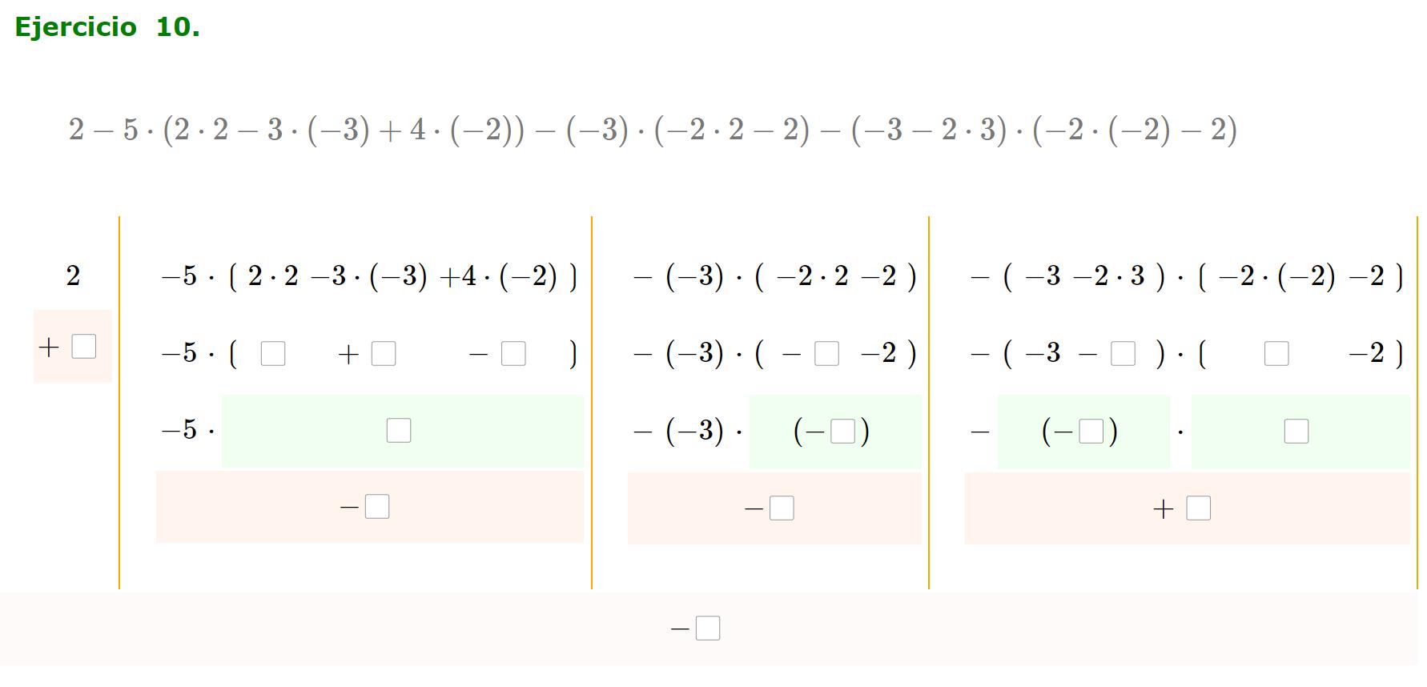1427x687 pixels.
Task: Select the "−" box for 4·(−2) result
Action: click(x=513, y=353)
